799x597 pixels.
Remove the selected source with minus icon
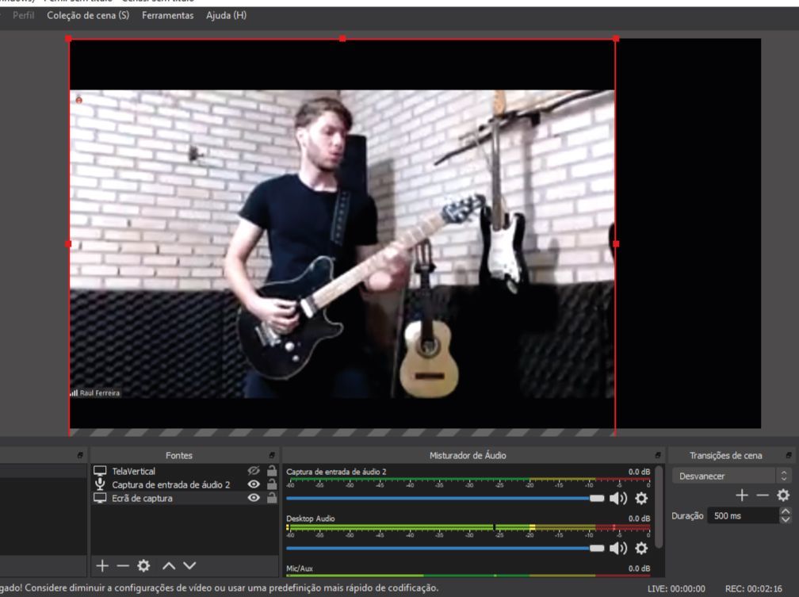point(121,567)
